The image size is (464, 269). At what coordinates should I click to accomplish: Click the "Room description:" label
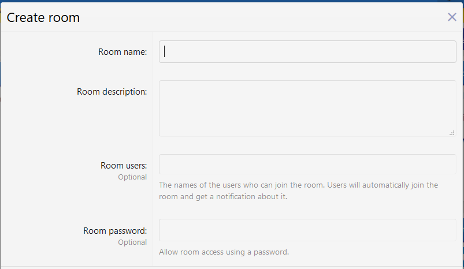[112, 91]
